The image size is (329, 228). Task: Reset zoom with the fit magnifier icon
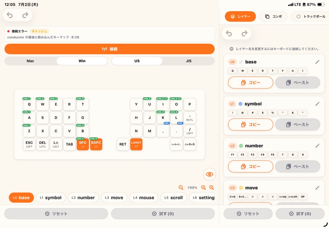(212, 187)
